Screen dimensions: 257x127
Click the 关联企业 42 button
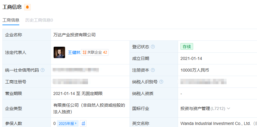click(95, 52)
